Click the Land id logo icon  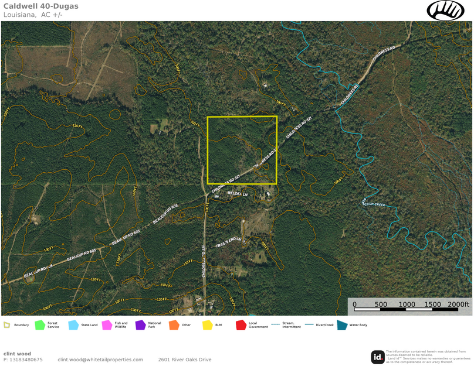coord(378,357)
